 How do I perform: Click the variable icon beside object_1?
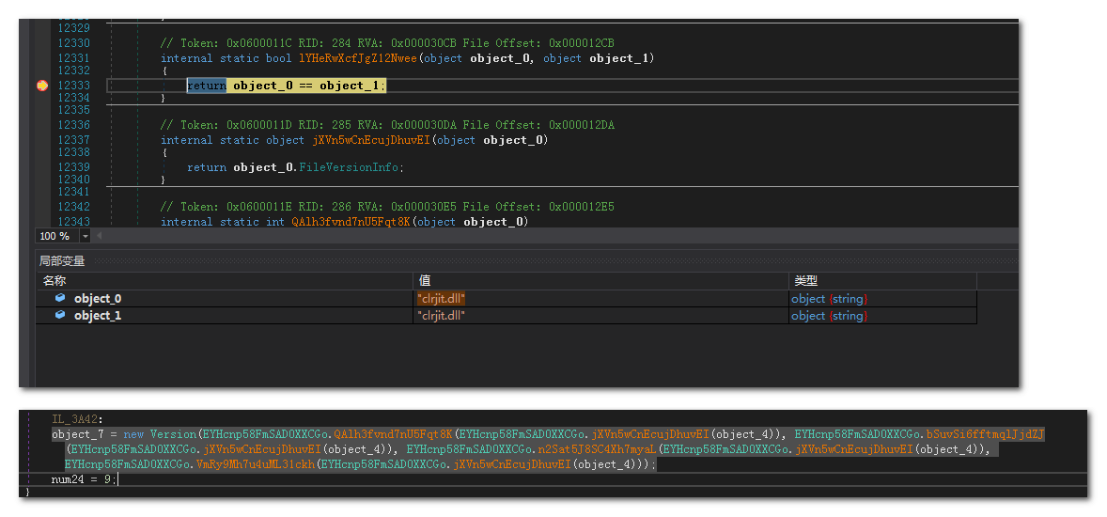tap(61, 315)
